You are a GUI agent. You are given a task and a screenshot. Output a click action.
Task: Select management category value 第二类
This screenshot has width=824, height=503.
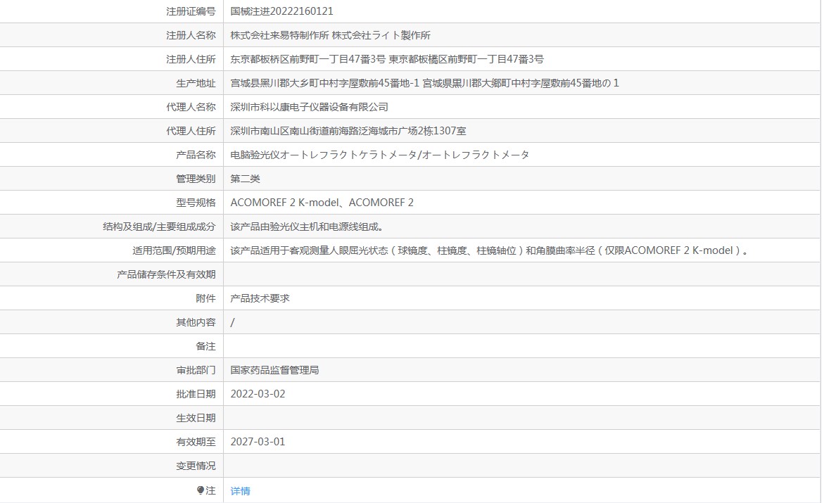point(245,179)
